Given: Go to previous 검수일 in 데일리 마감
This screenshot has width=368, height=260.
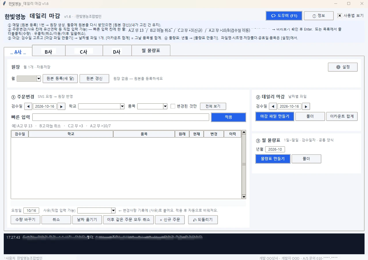Looking at the screenshot, I should click(x=273, y=106).
